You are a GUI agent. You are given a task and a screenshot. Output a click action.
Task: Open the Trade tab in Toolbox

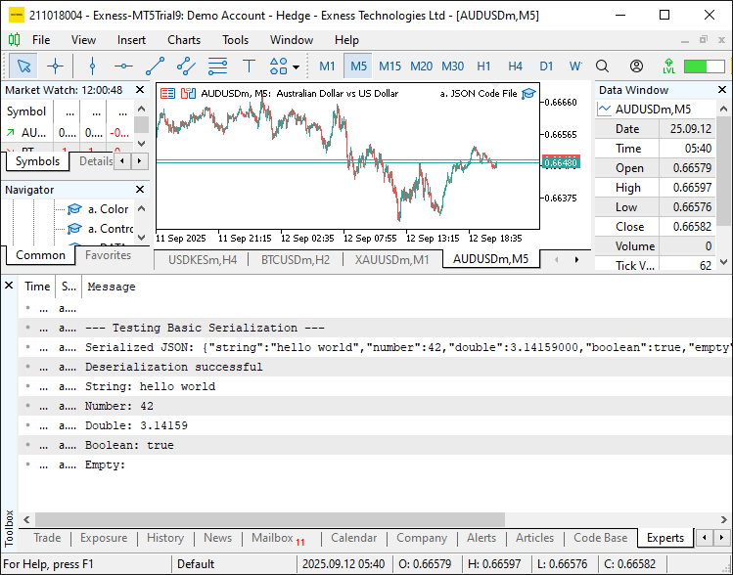(x=47, y=538)
